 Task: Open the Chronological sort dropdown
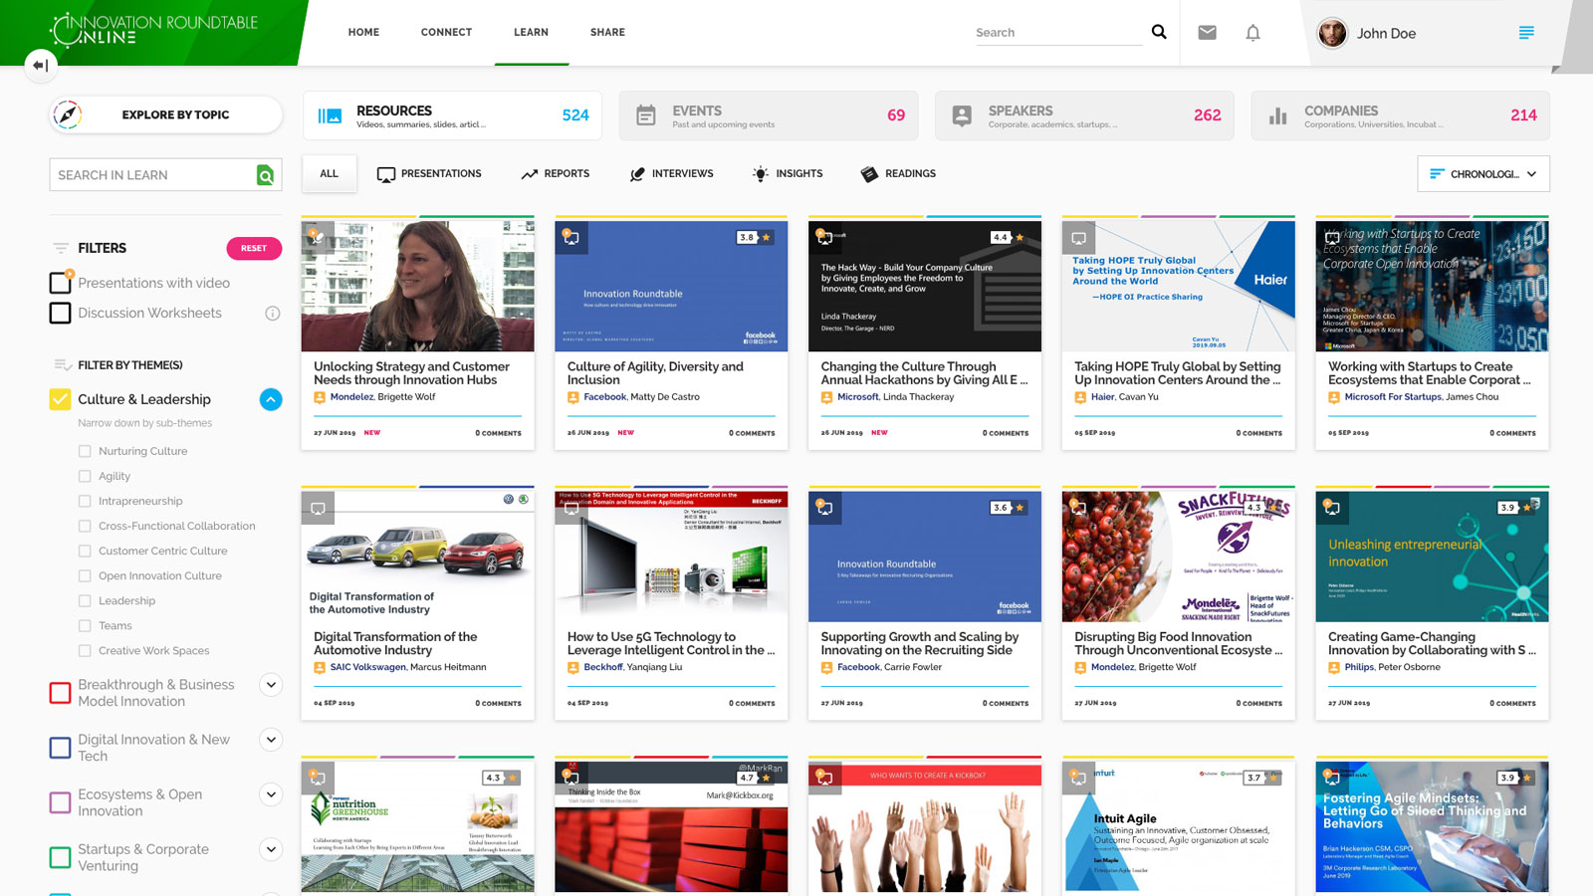tap(1482, 174)
